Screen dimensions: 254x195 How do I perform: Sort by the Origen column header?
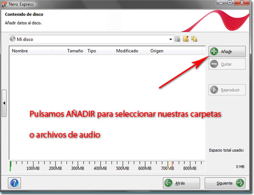(x=175, y=51)
